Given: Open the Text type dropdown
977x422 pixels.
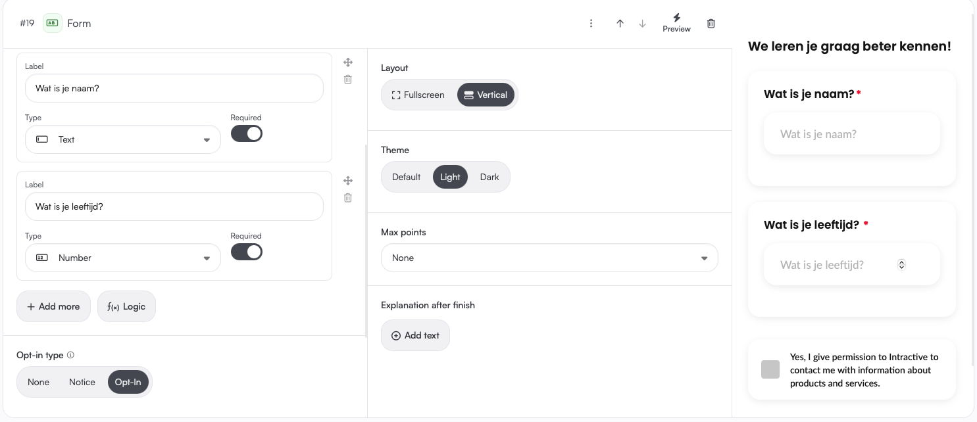Looking at the screenshot, I should (x=123, y=139).
